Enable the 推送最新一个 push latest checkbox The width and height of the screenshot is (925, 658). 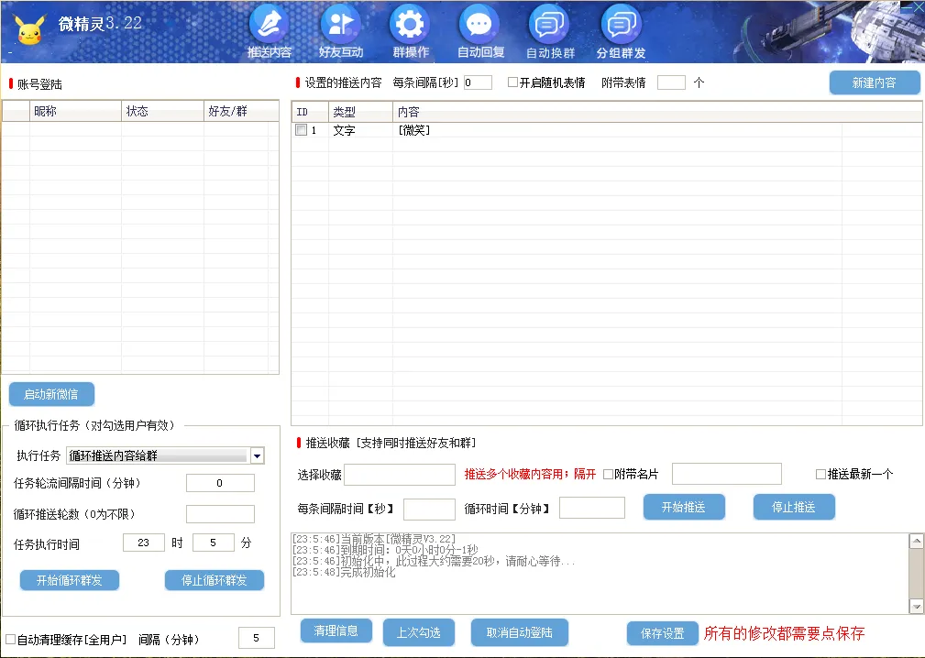pos(822,475)
